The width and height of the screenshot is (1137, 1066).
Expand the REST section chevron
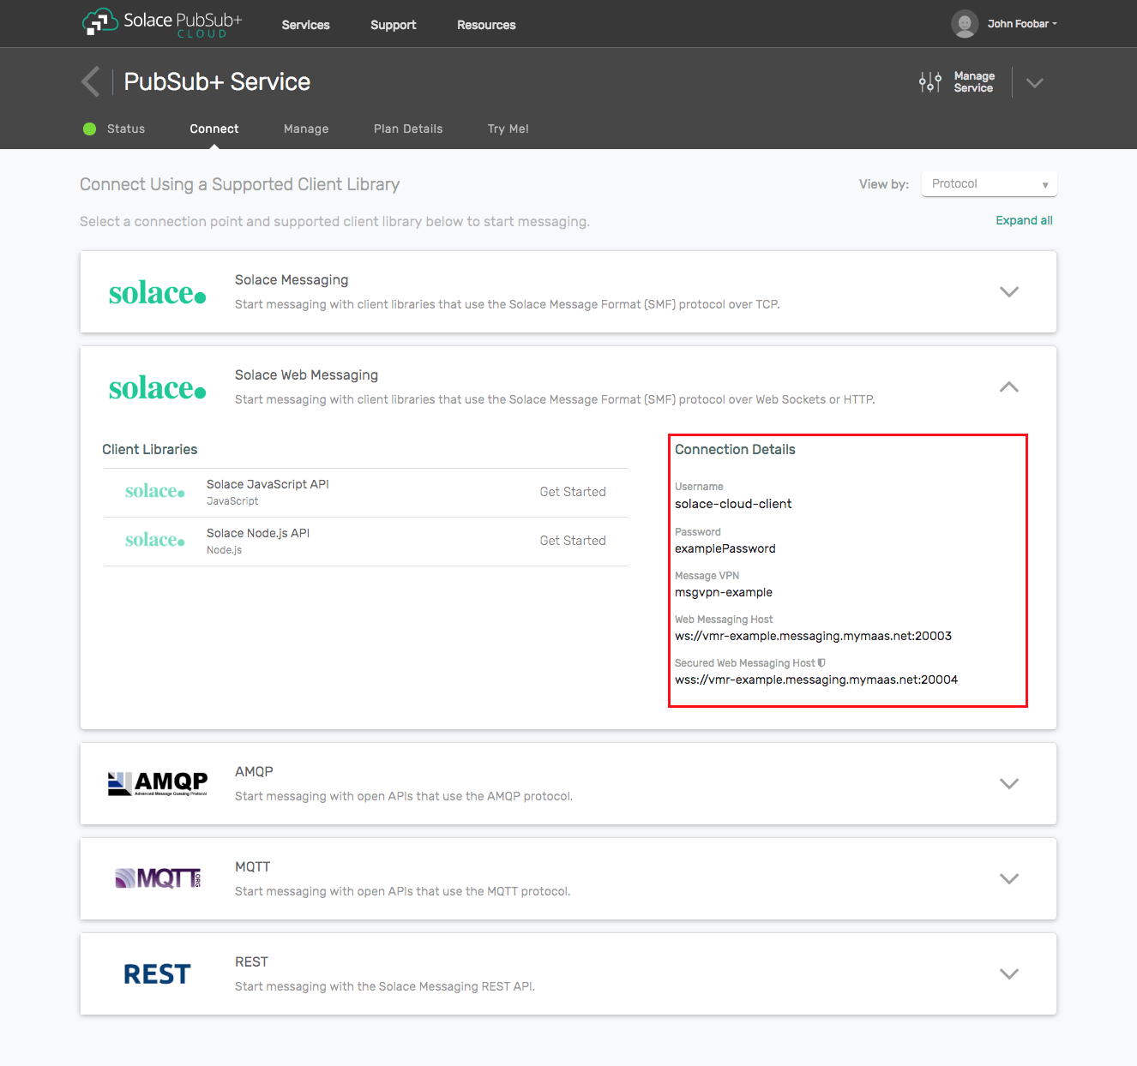coord(1009,973)
